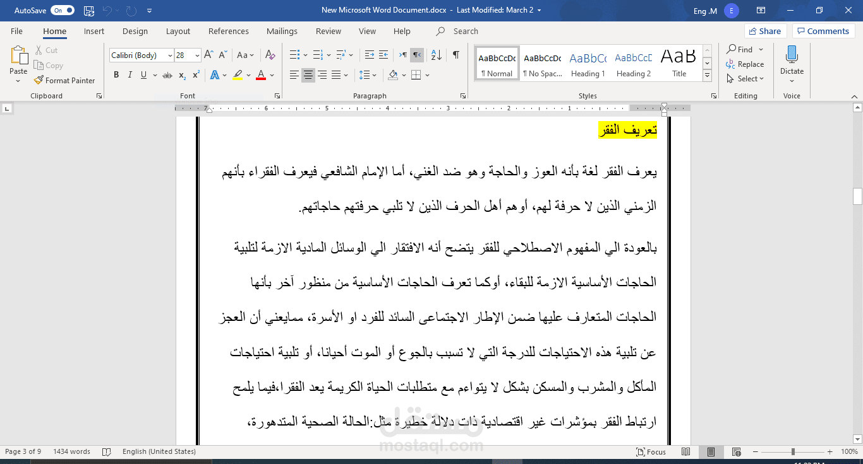Open the font size 28 dropdown
This screenshot has width=863, height=464.
(197, 55)
